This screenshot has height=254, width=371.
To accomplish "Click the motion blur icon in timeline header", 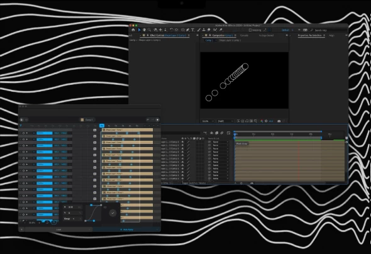I will click(x=222, y=133).
